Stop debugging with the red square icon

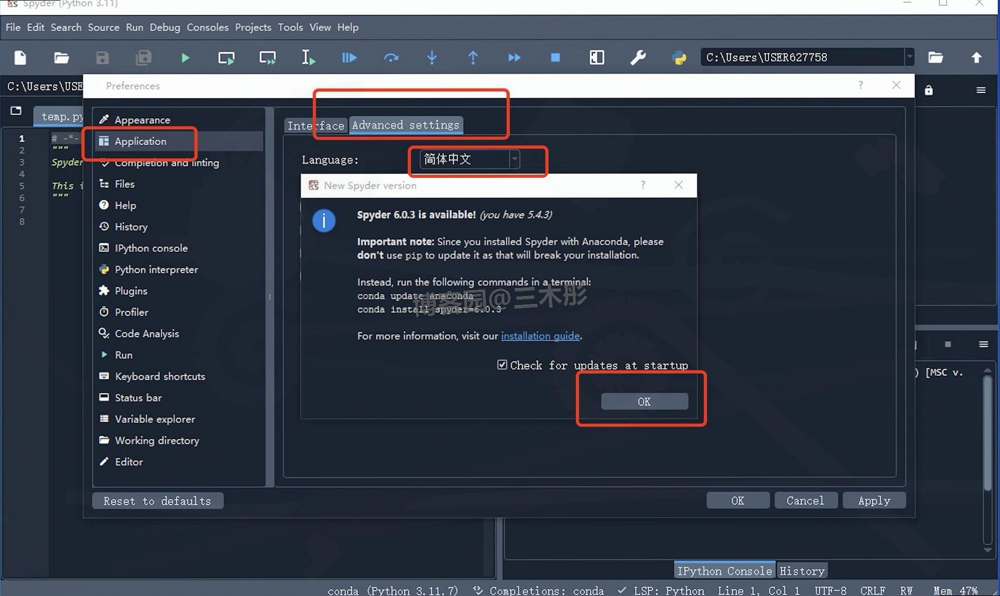pos(555,57)
